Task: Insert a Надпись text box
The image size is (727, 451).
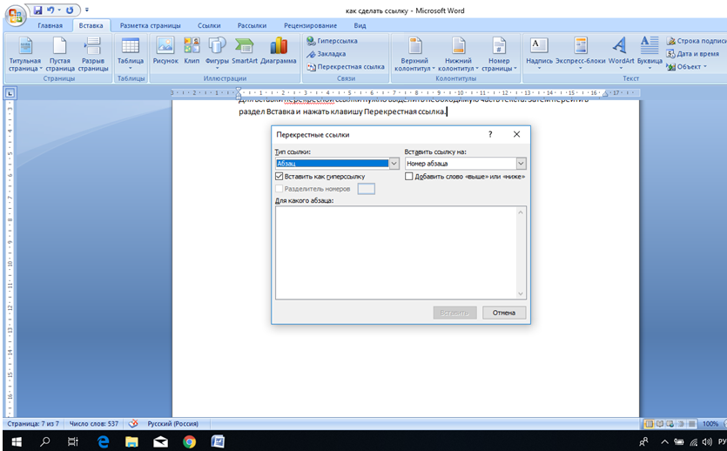Action: (539, 53)
